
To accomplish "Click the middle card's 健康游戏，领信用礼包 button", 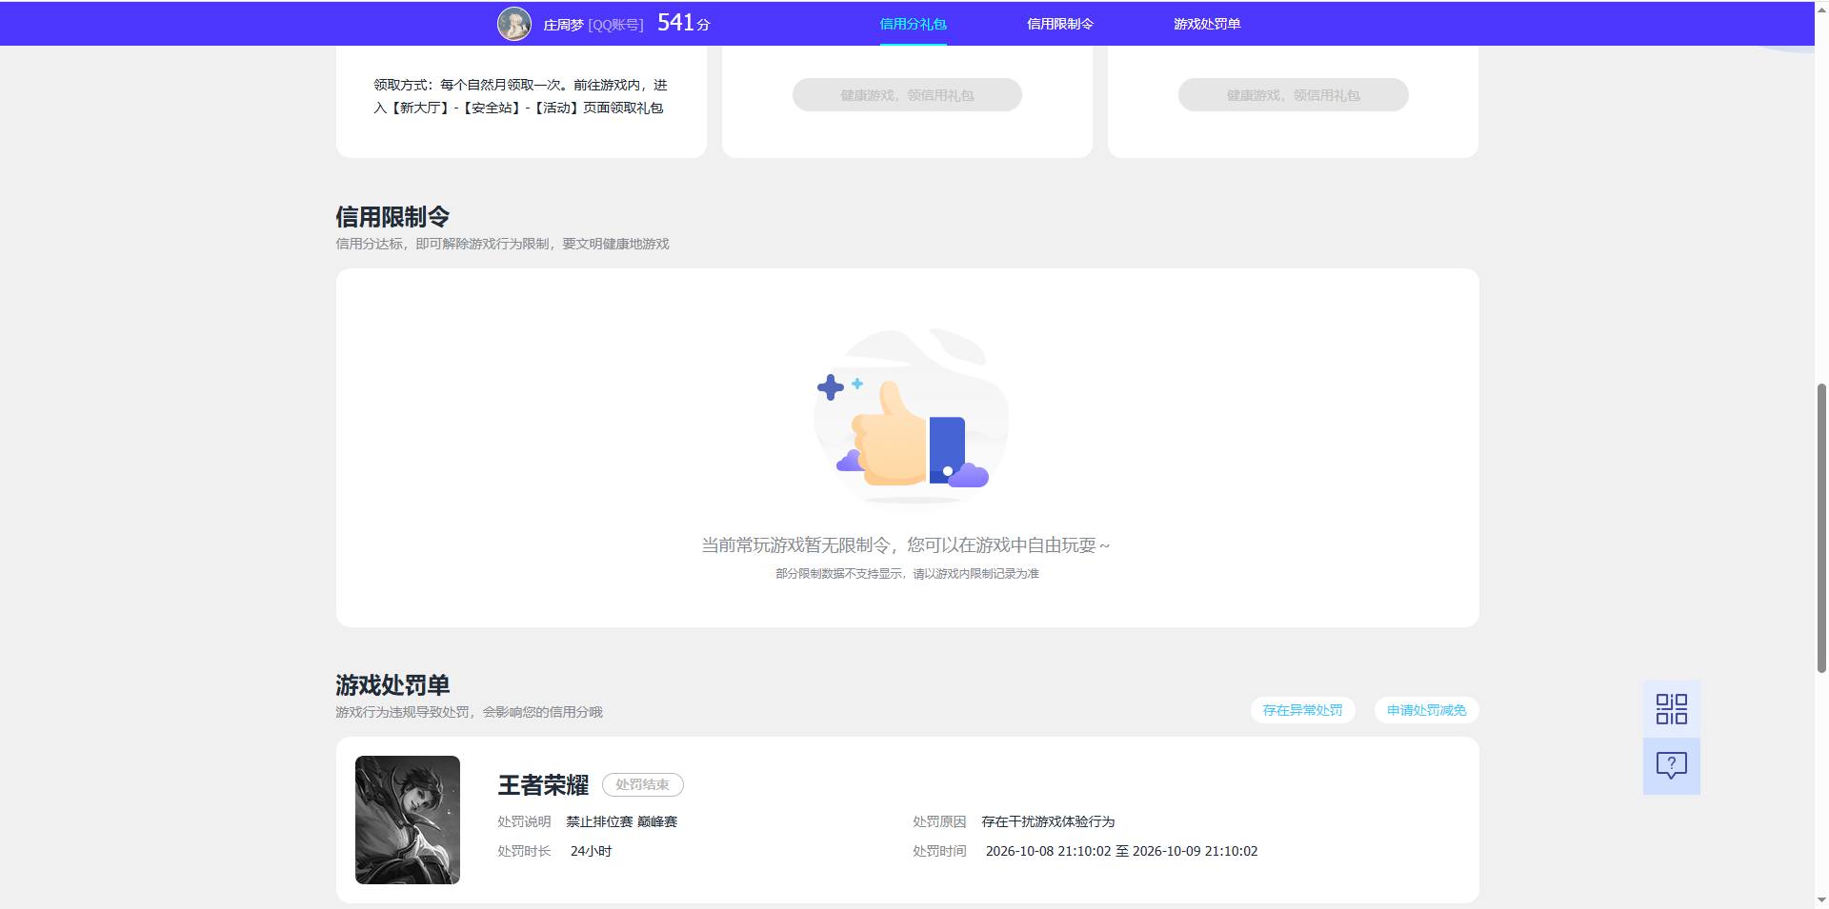I will coord(907,95).
